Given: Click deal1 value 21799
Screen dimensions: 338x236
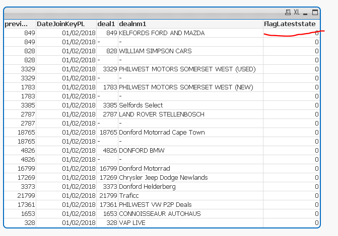Looking at the screenshot, I should (x=108, y=195).
